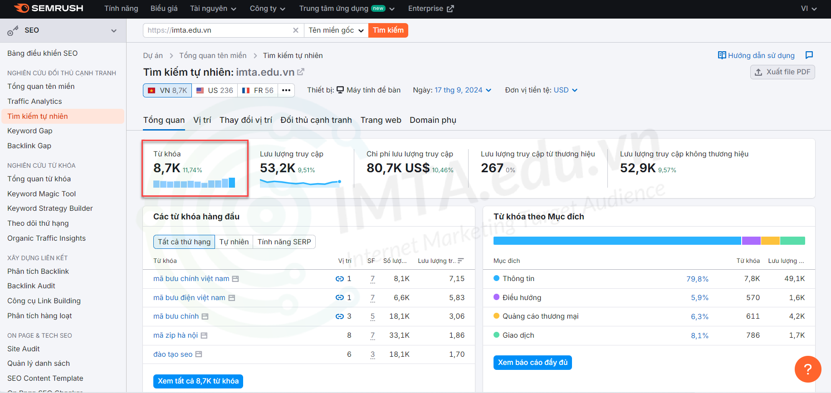Click the Tìm kiếm search button
The image size is (831, 393).
point(388,30)
